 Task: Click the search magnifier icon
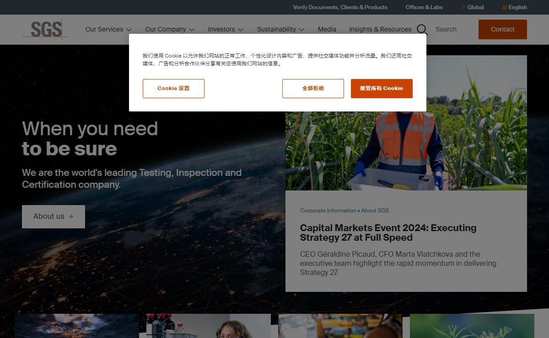pyautogui.click(x=422, y=30)
